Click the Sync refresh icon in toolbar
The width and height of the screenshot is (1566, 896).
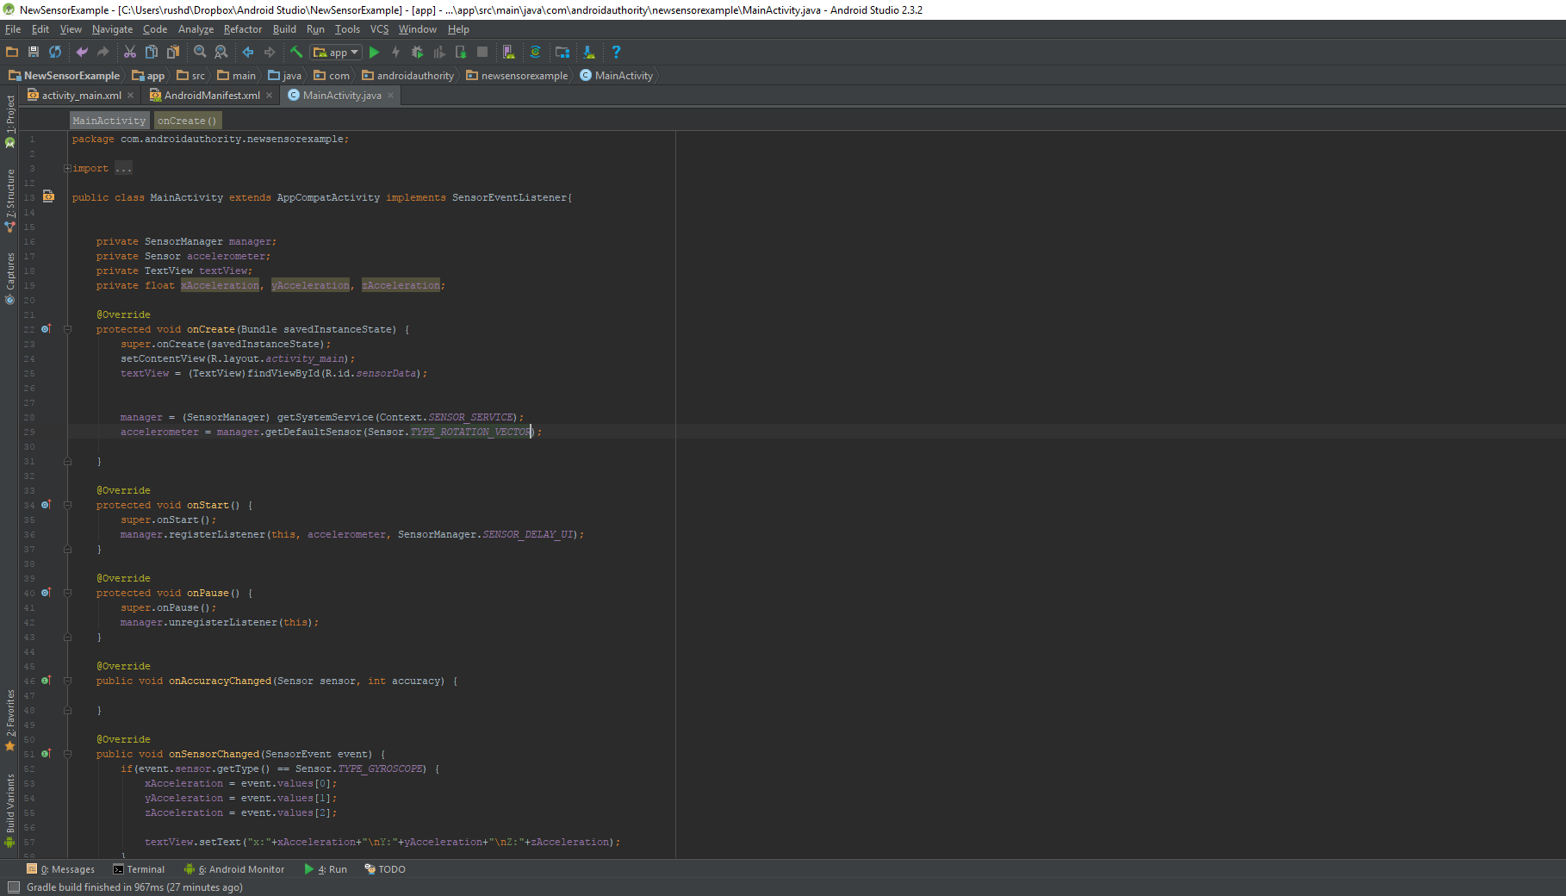tap(55, 53)
